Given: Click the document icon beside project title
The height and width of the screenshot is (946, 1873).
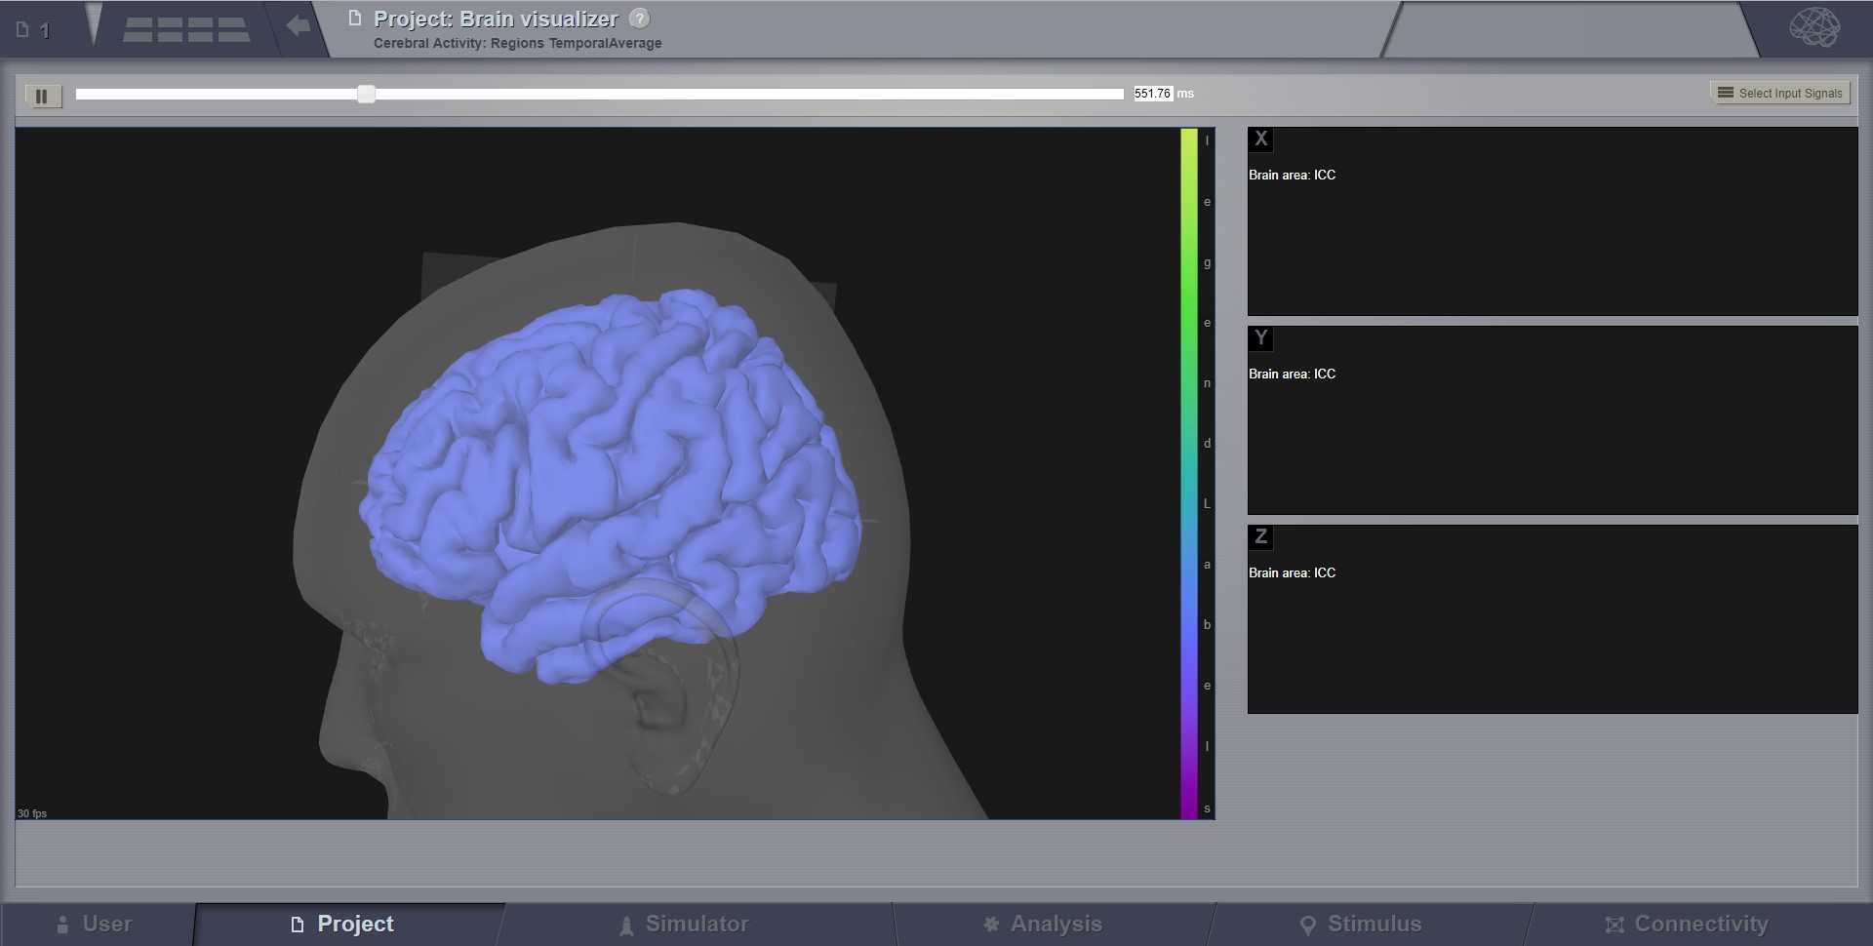Looking at the screenshot, I should pyautogui.click(x=355, y=19).
